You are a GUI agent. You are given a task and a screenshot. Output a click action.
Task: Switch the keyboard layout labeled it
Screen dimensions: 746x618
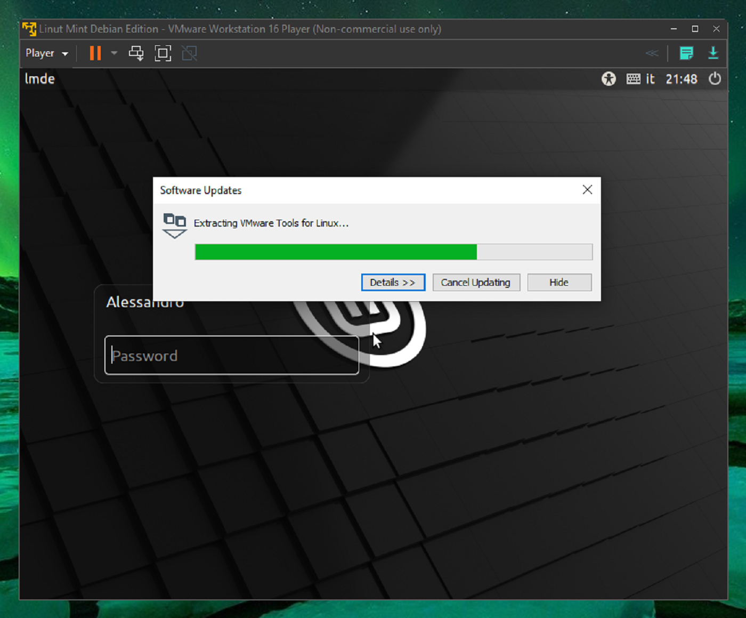tap(651, 79)
